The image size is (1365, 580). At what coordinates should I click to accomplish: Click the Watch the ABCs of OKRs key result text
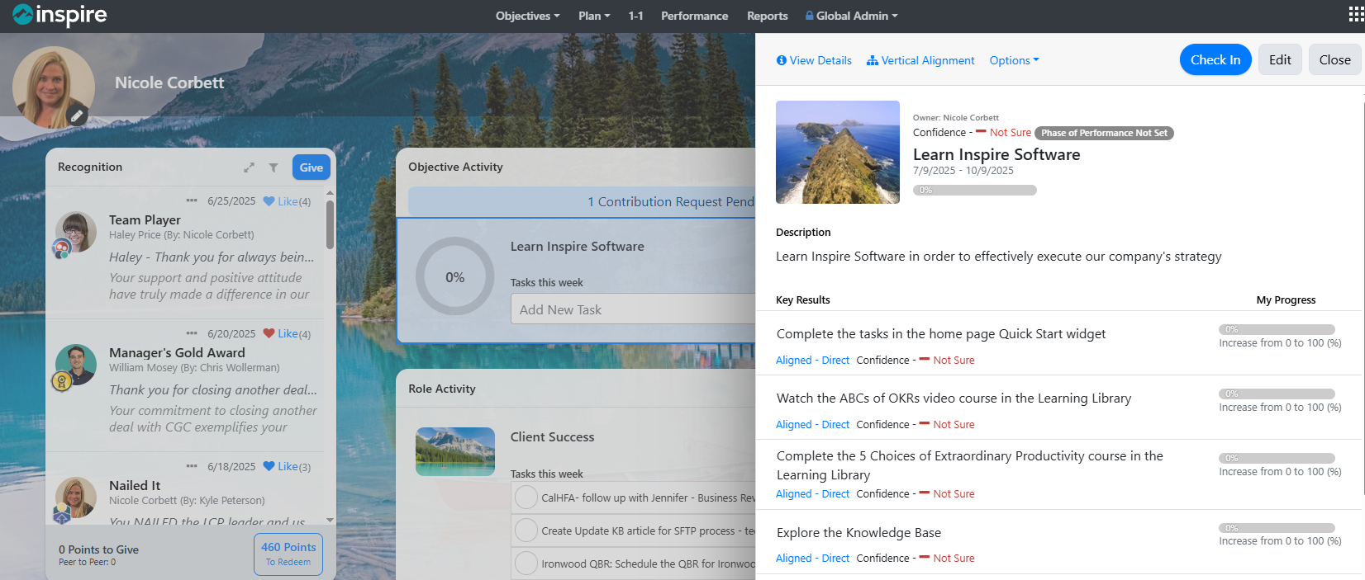954,398
